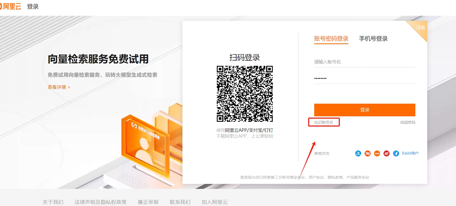Log in with the Taobao icon

[368, 153]
